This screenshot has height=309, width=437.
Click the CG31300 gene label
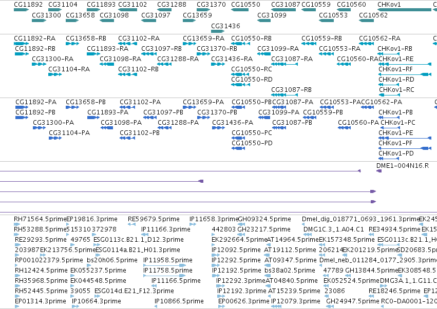pos(46,15)
